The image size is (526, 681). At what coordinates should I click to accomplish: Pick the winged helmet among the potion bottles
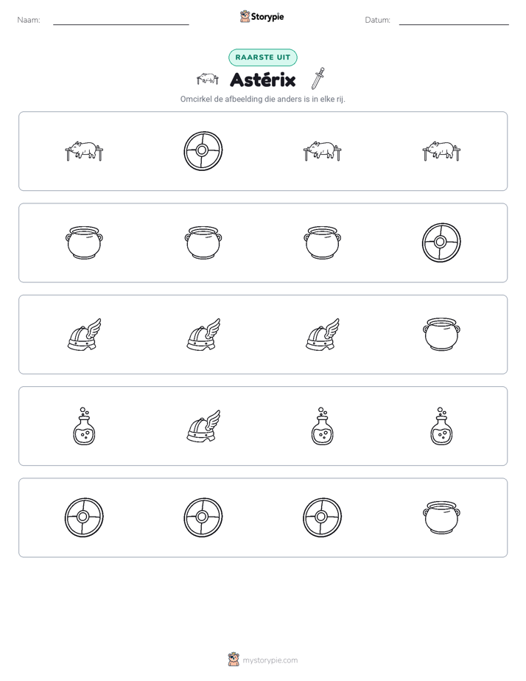tap(203, 426)
